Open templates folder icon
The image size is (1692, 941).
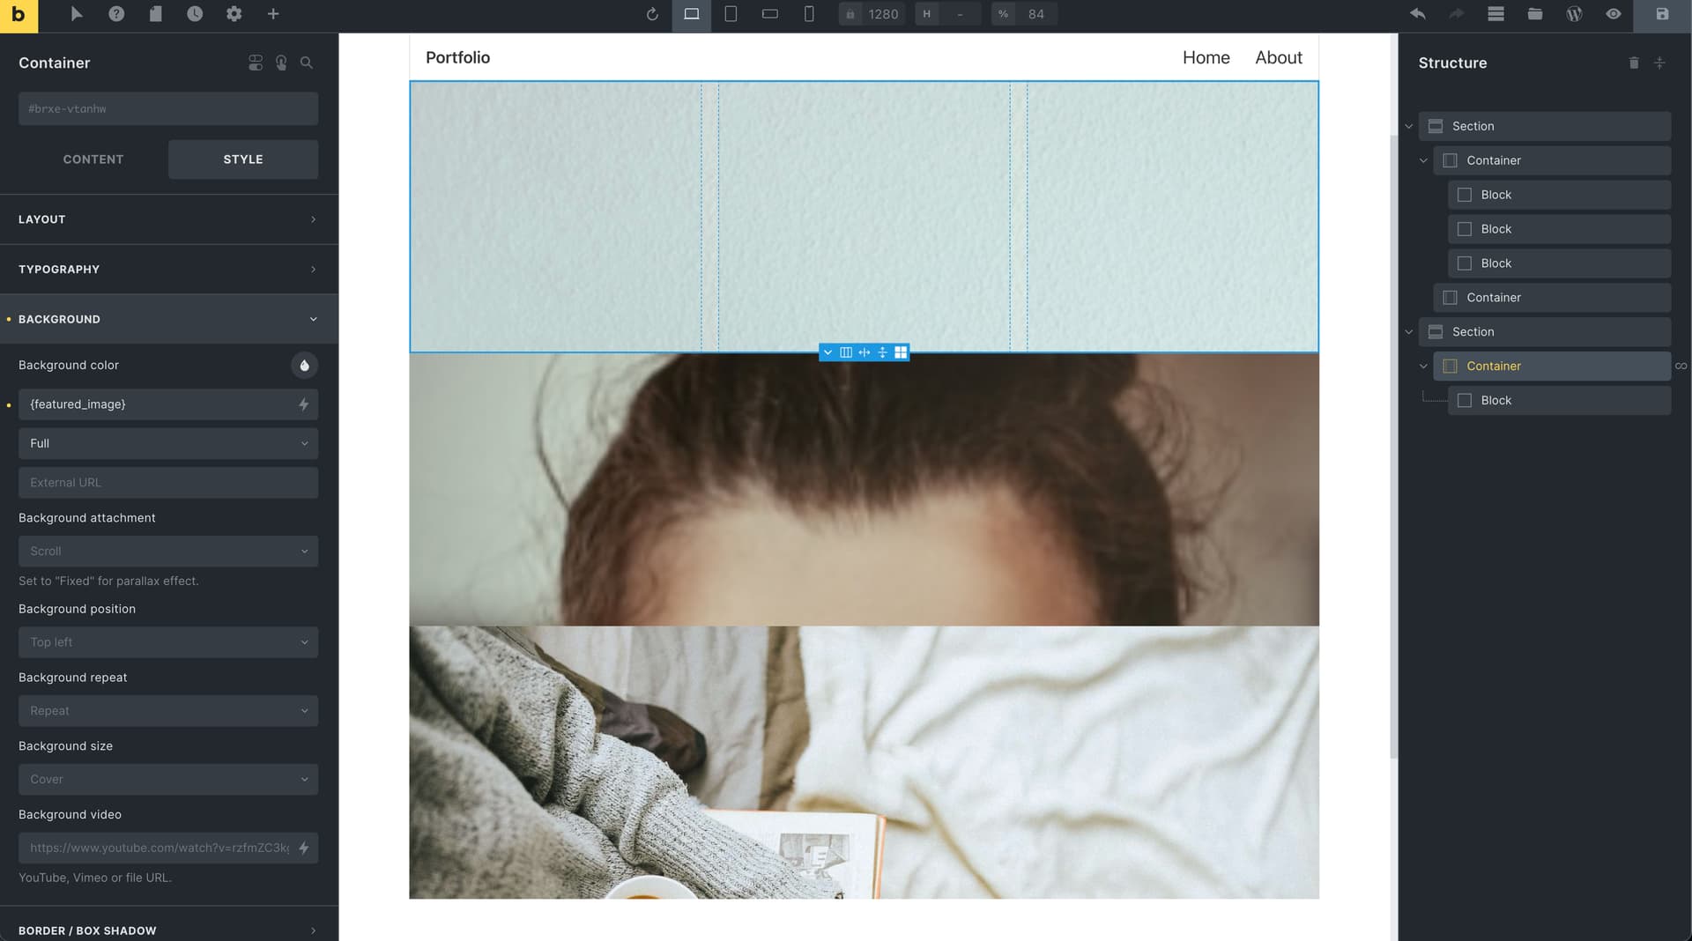point(1535,14)
